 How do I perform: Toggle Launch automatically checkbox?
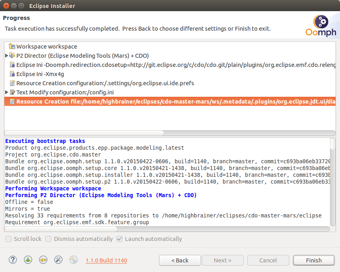pos(119,239)
